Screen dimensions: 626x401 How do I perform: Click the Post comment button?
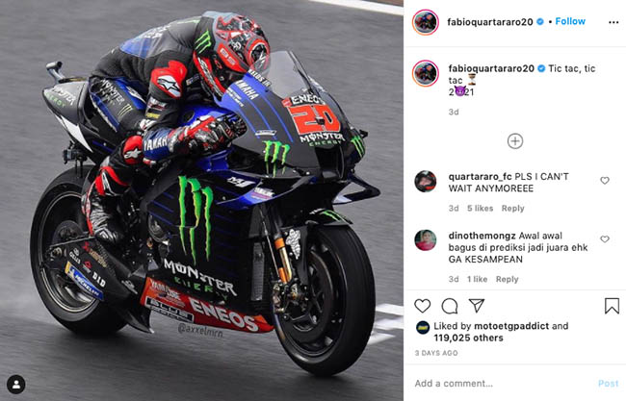[x=608, y=384]
